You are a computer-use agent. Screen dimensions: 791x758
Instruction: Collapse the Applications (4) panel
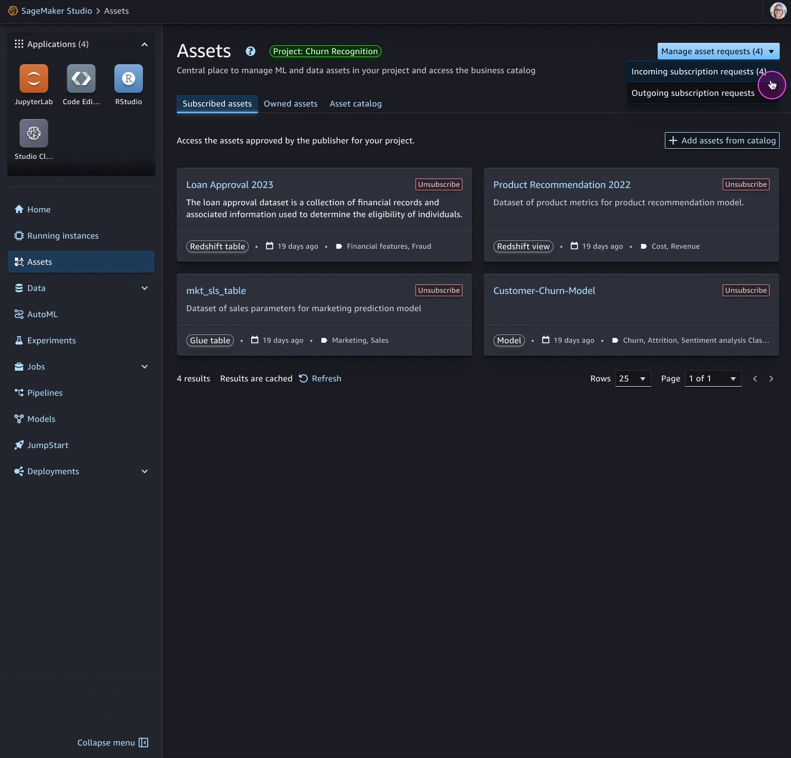pos(145,45)
